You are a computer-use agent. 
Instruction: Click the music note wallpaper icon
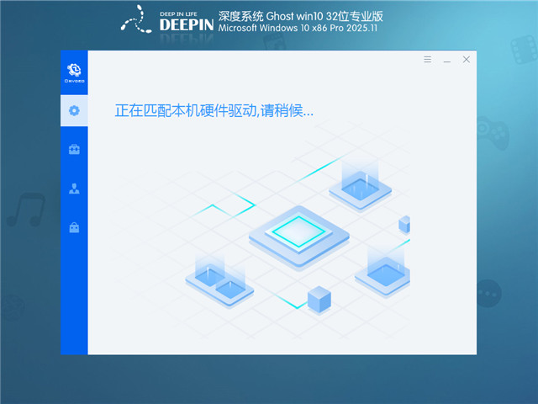(x=27, y=210)
